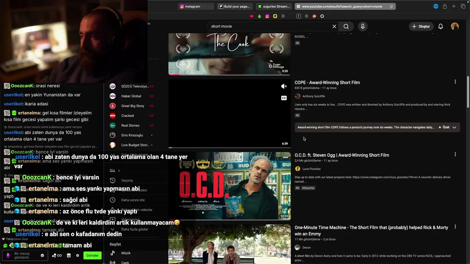Screen dimensions: 470x264
Task: Open SÖZCÜ Televizyonu subscription
Action: 131,86
